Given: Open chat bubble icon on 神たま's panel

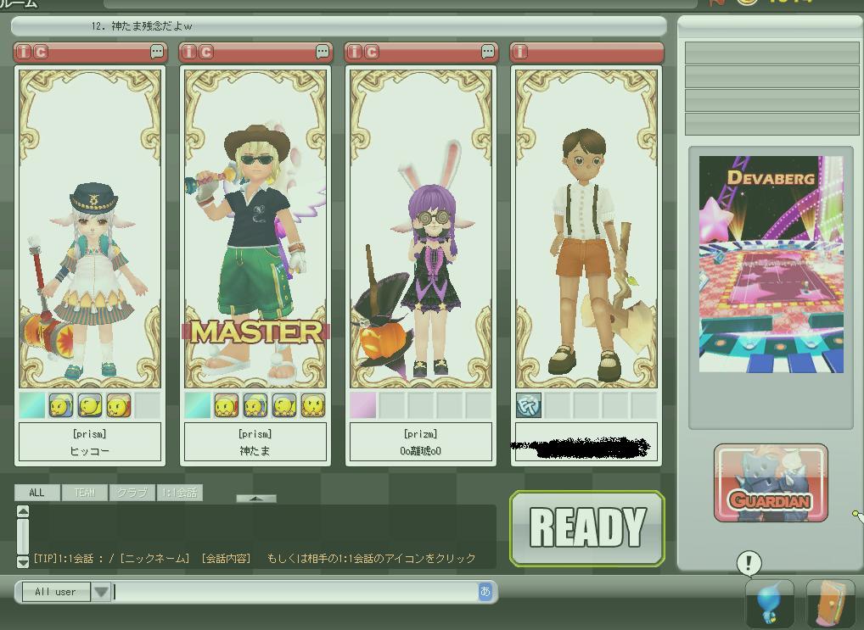Looking at the screenshot, I should pyautogui.click(x=323, y=53).
